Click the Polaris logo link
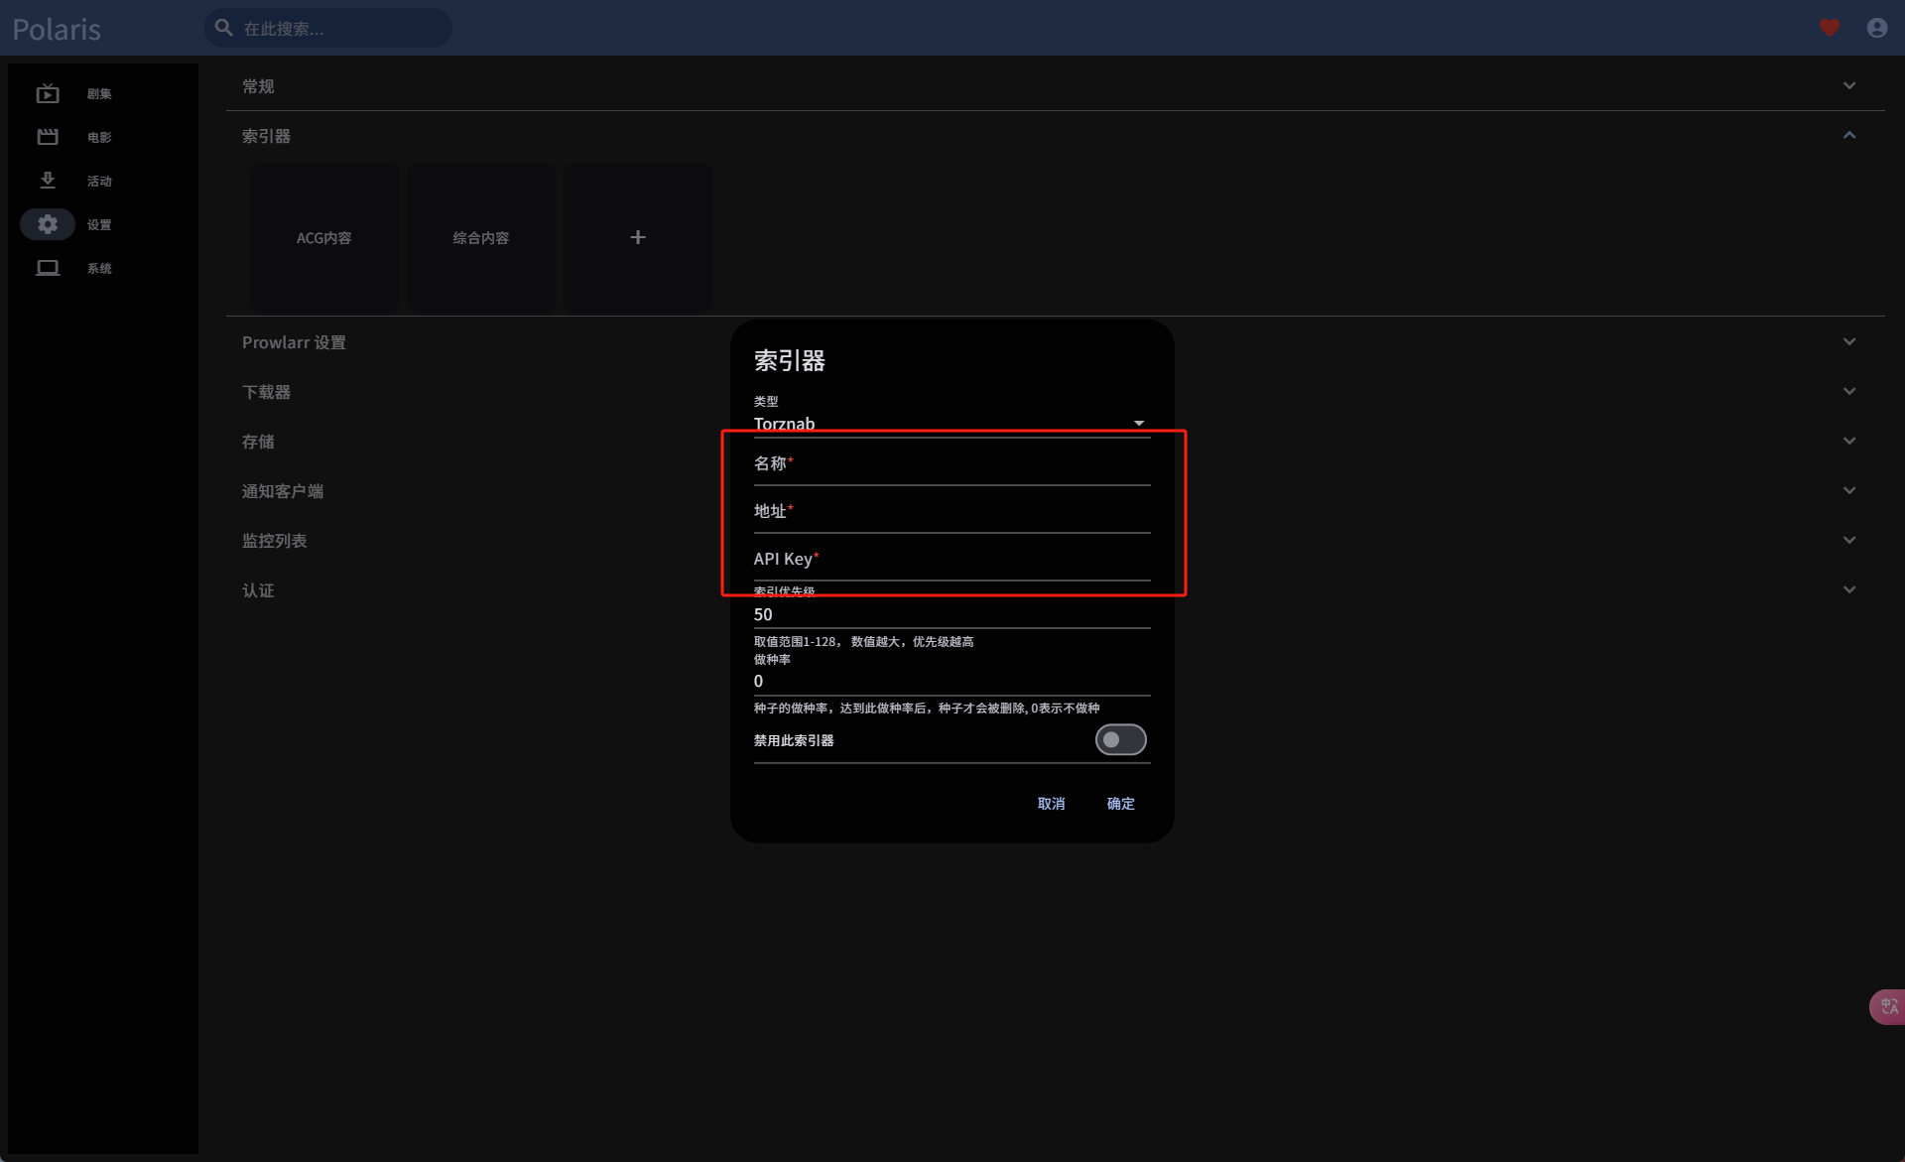Screen dimensions: 1905x1162 [57, 29]
